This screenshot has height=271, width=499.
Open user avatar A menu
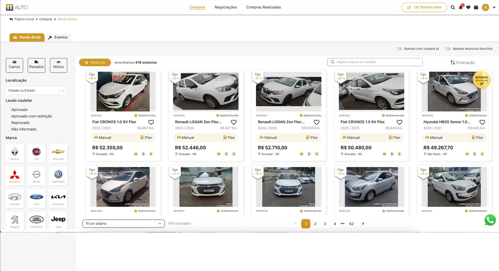[485, 7]
